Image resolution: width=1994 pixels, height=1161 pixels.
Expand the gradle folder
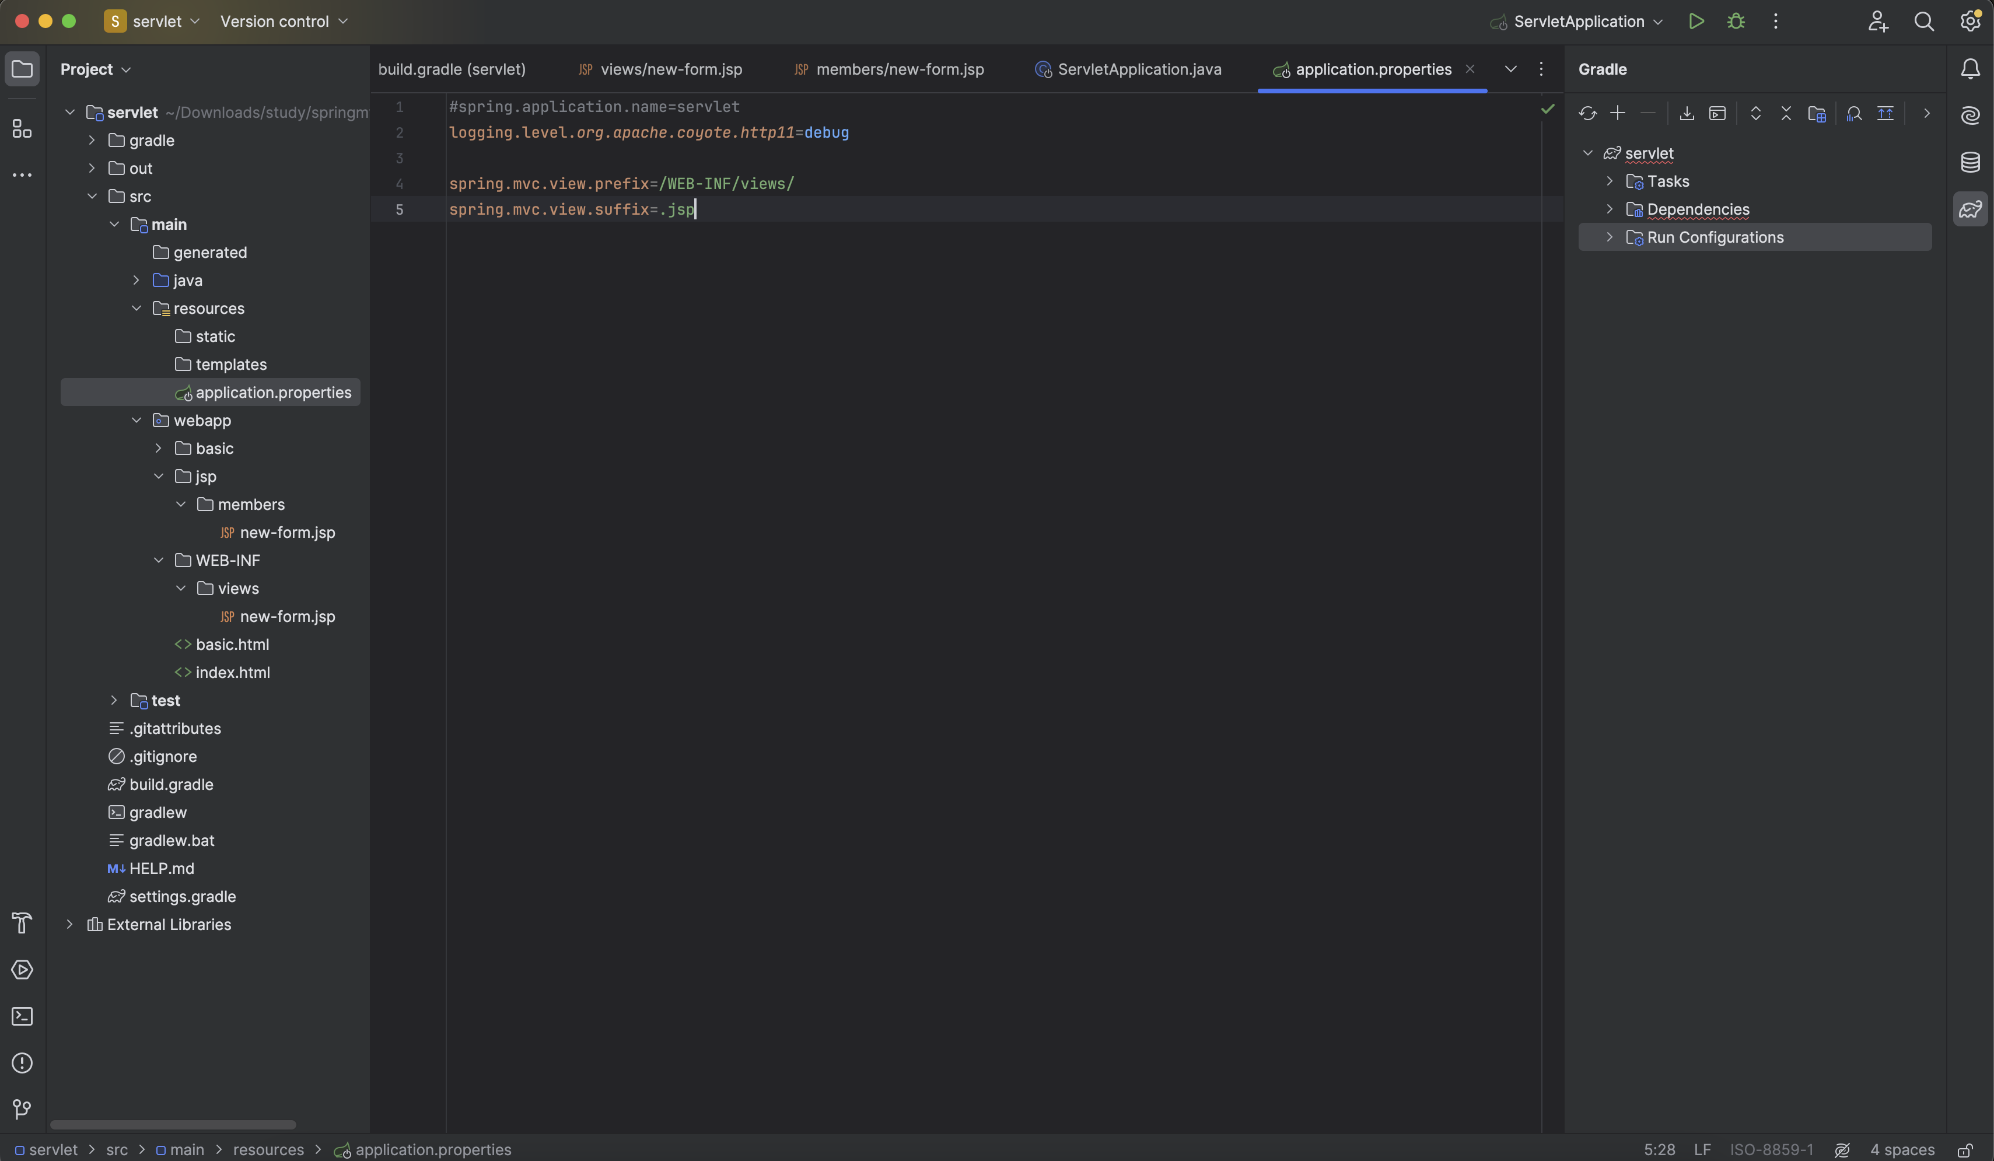click(92, 140)
